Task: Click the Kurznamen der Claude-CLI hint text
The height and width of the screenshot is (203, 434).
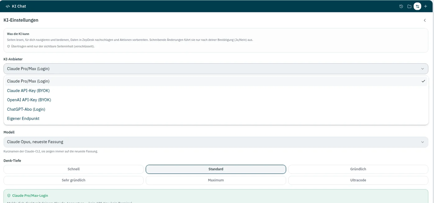Action: click(51, 151)
